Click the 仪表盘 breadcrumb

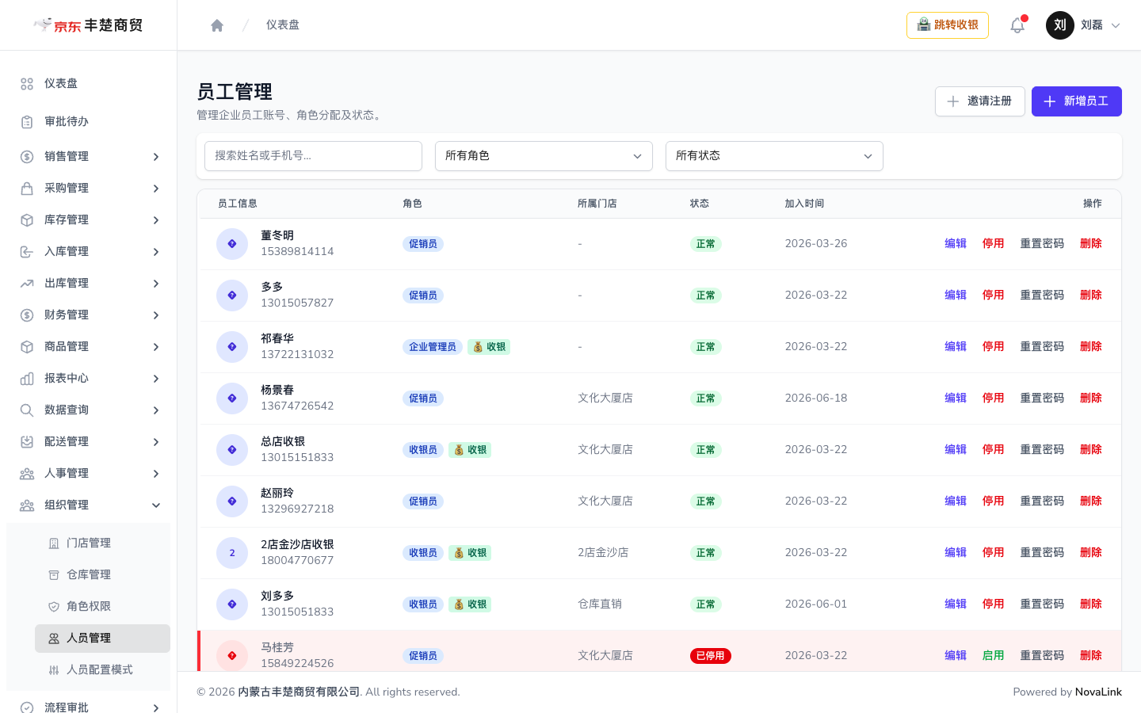pyautogui.click(x=283, y=25)
